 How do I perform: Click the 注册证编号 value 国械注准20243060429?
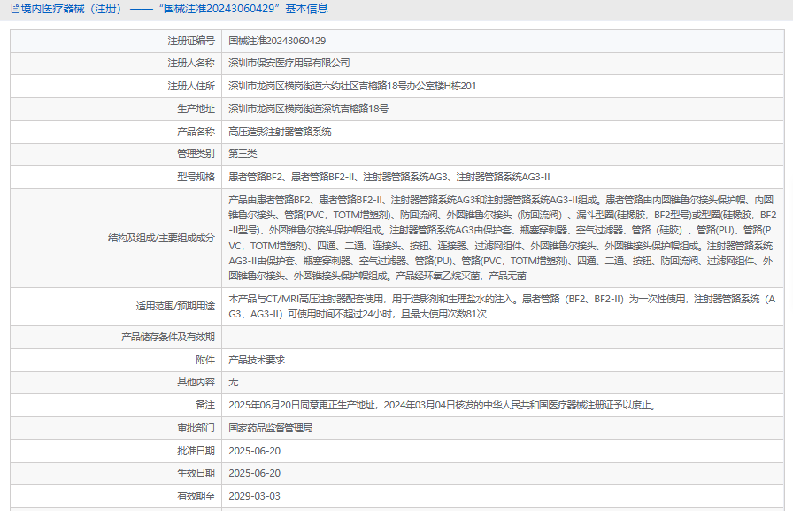(277, 41)
